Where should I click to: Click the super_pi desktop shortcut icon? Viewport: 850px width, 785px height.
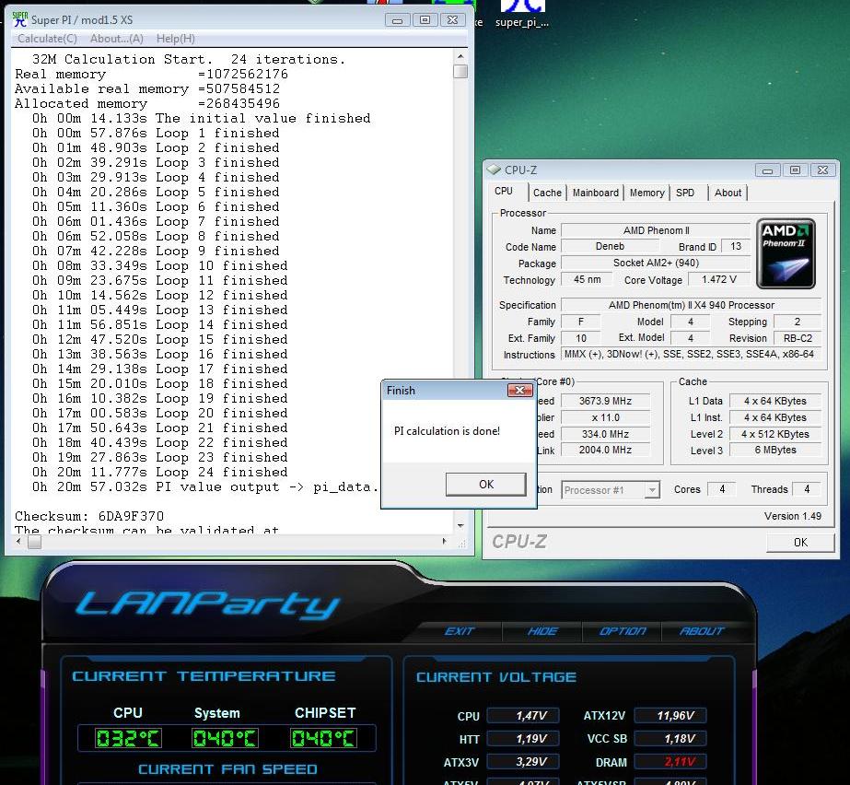pos(521,13)
